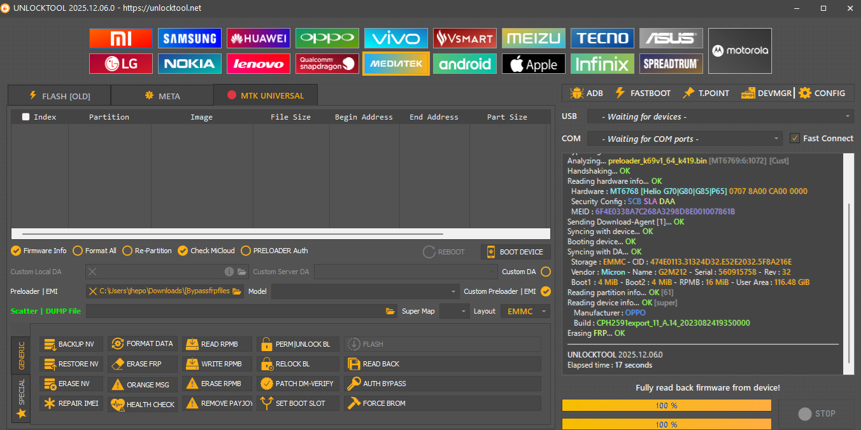Open the Qualcomm Snapdragon module
The image size is (861, 430).
point(327,64)
